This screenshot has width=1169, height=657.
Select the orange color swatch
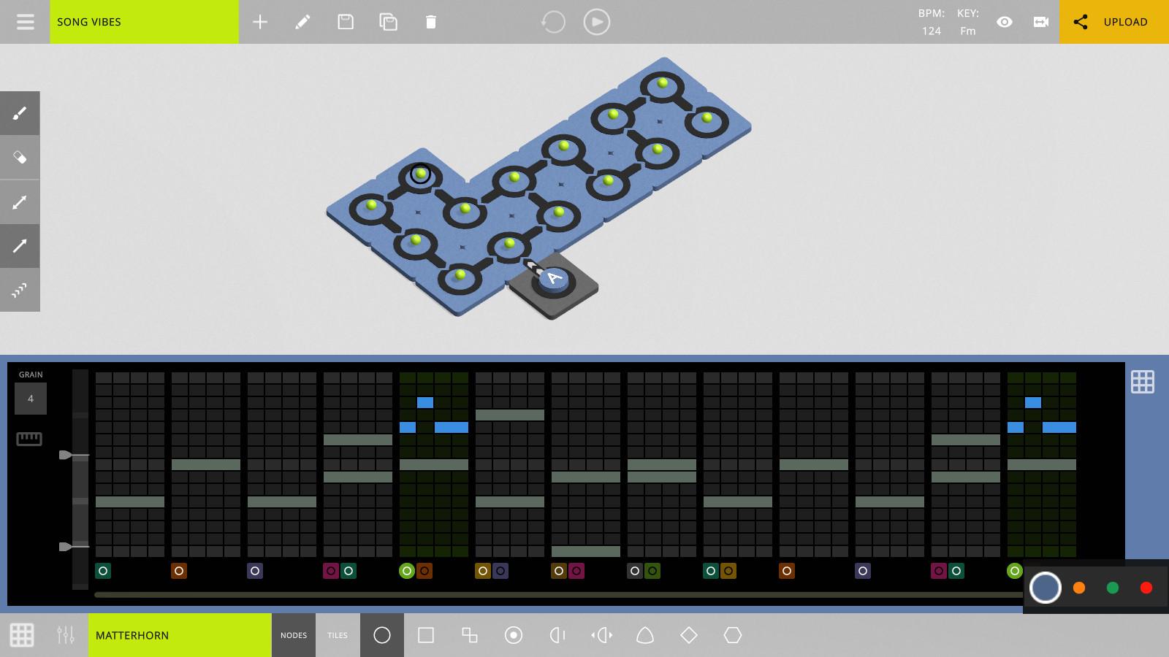(1079, 587)
